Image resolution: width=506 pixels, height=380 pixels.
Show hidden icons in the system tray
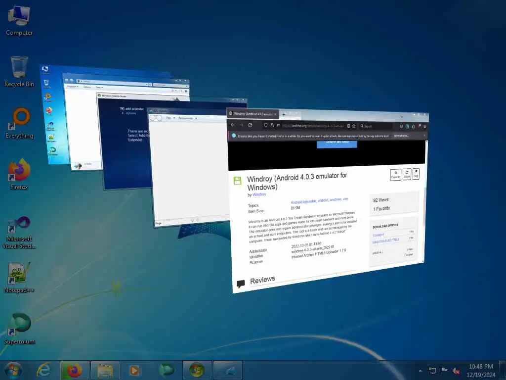pos(420,371)
